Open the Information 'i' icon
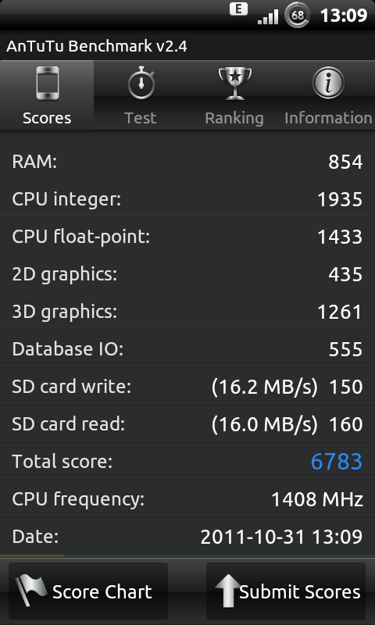375x625 pixels. click(328, 83)
